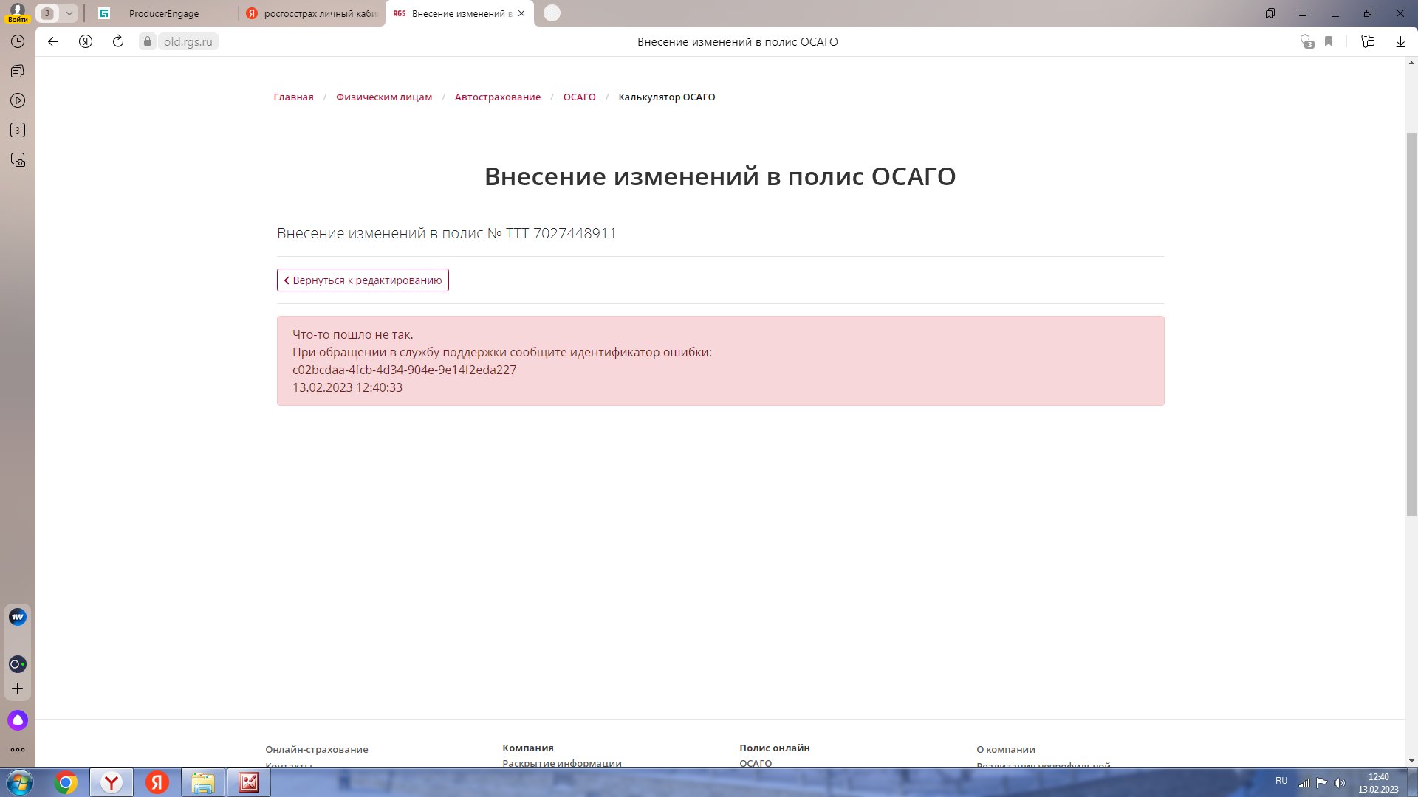Click the error timestamp 13.02.2023 12:40:33
1418x797 pixels.
[347, 387]
